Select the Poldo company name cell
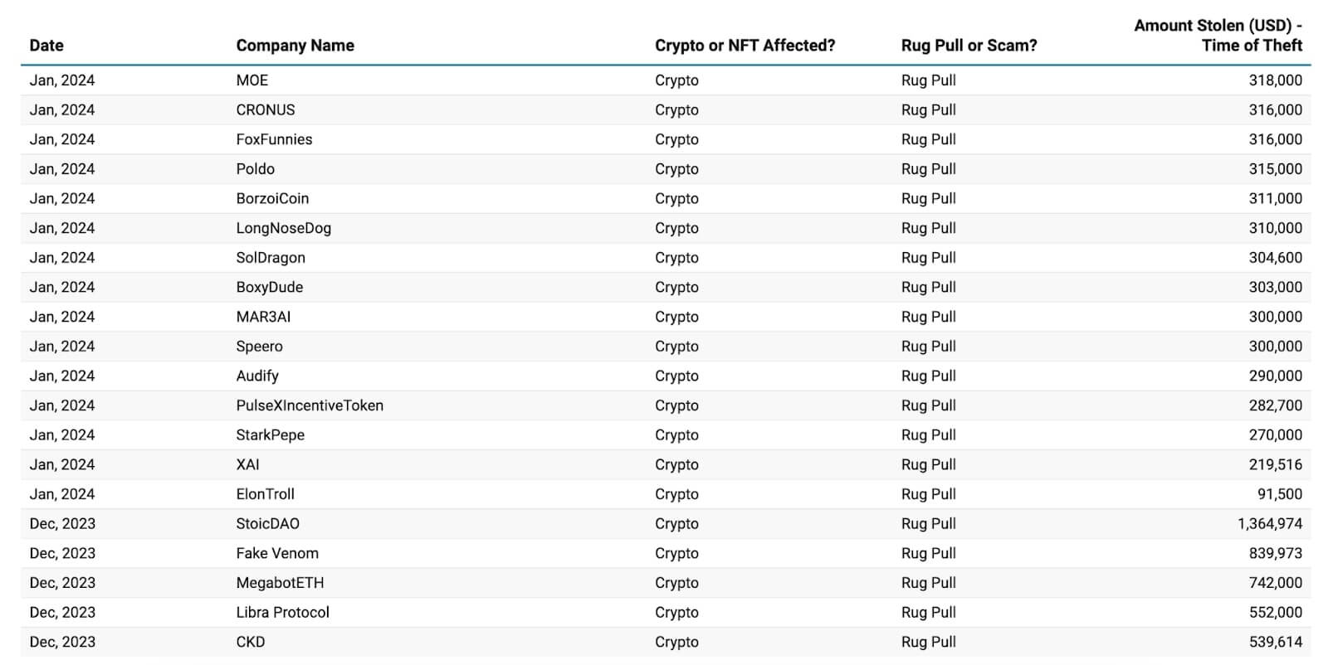 click(x=255, y=169)
